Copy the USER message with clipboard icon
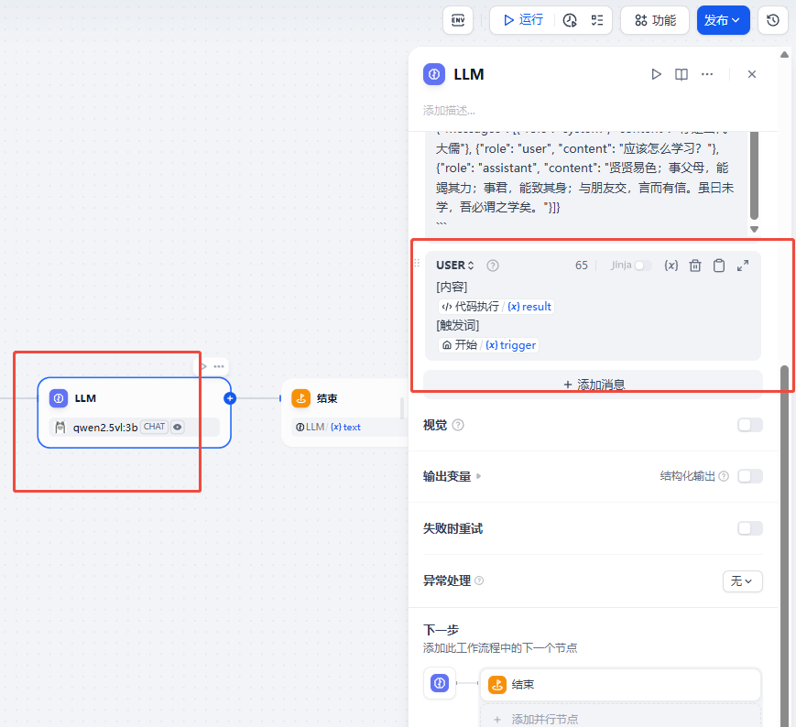Viewport: 796px width, 727px height. (x=719, y=266)
